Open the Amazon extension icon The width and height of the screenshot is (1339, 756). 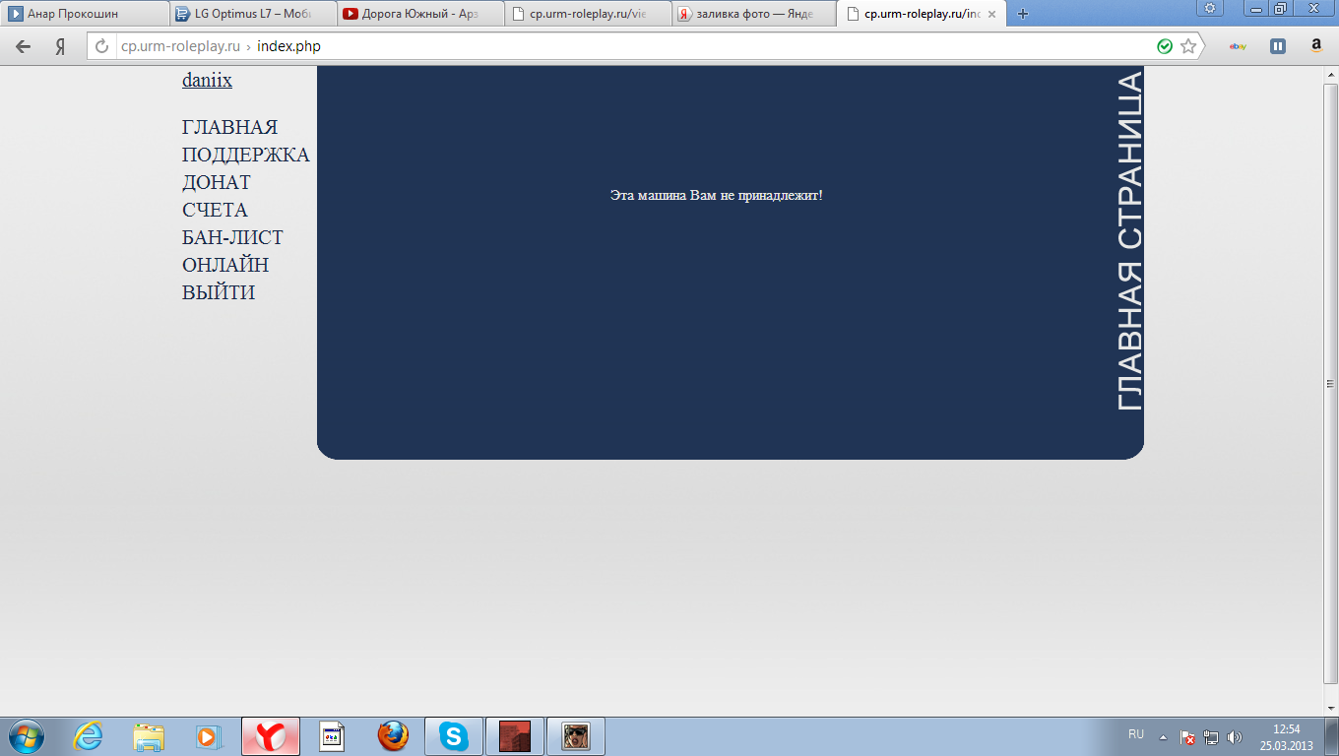tap(1316, 46)
